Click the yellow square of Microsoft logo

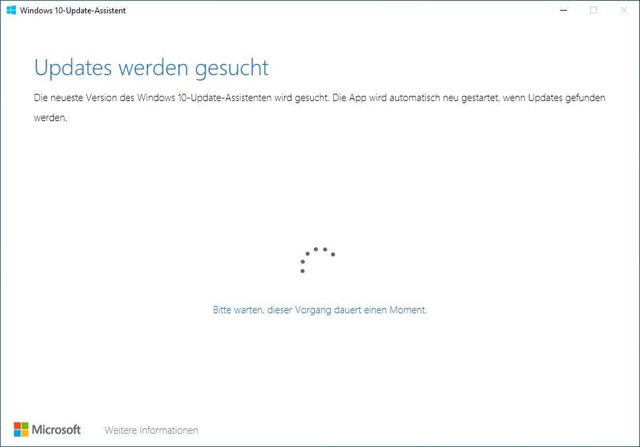(x=25, y=434)
